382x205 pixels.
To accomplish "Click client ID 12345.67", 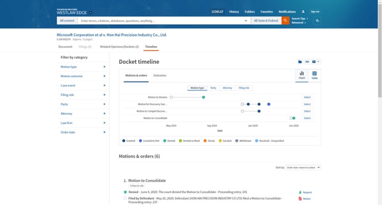I will [x=217, y=12].
